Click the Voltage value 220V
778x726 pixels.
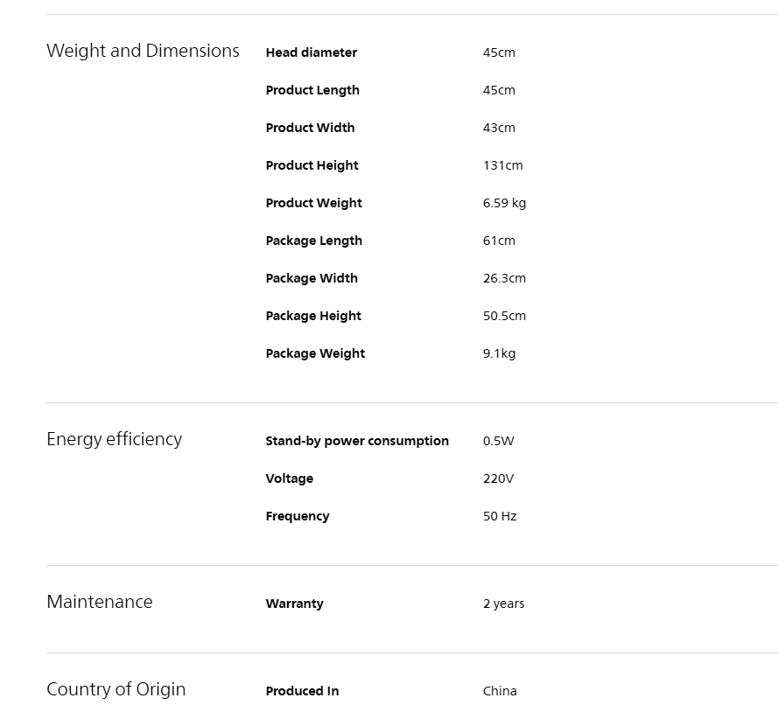point(498,478)
